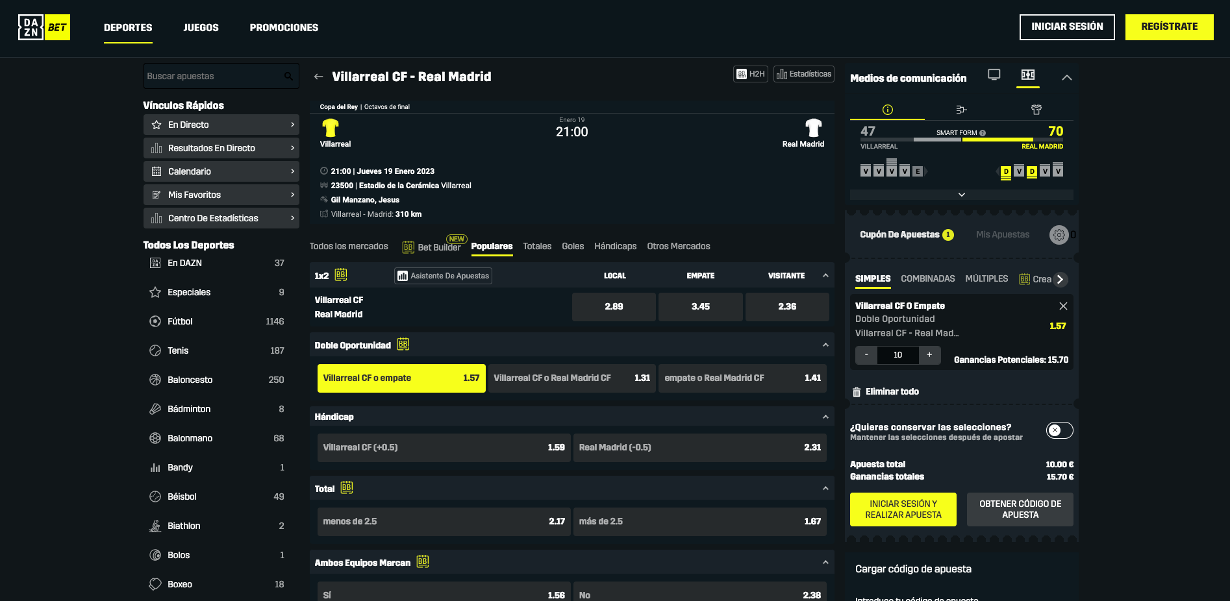
Task: Click Eliminar todo trash link
Action: click(886, 392)
